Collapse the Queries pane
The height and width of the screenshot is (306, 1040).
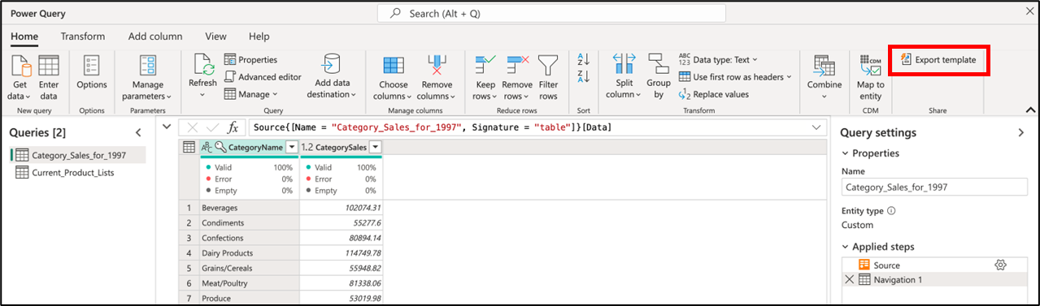(x=138, y=132)
